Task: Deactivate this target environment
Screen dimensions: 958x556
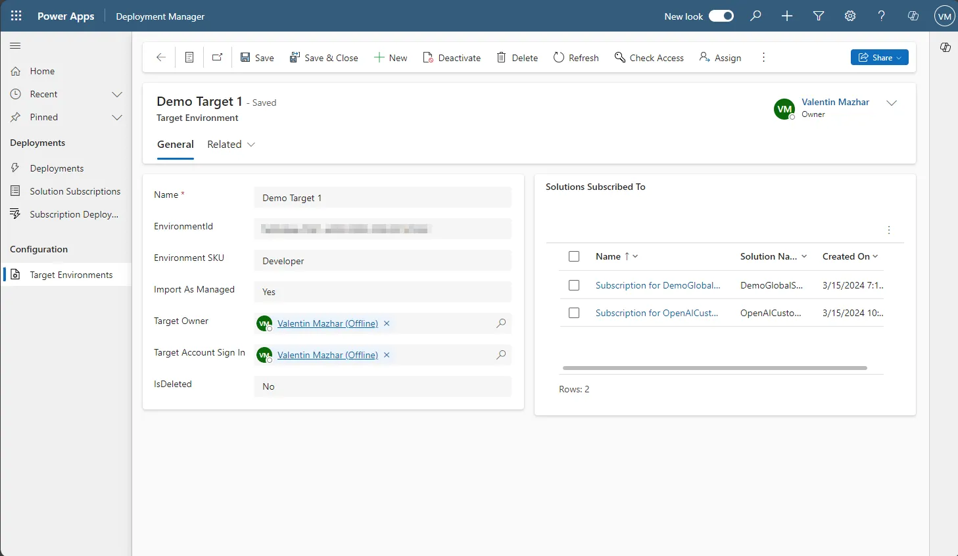Action: click(x=452, y=58)
